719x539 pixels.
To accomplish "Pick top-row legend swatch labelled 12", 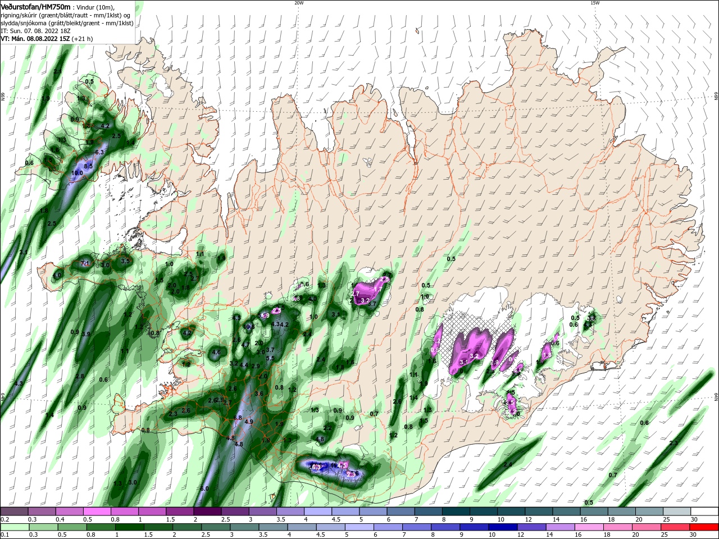I will pos(538,511).
